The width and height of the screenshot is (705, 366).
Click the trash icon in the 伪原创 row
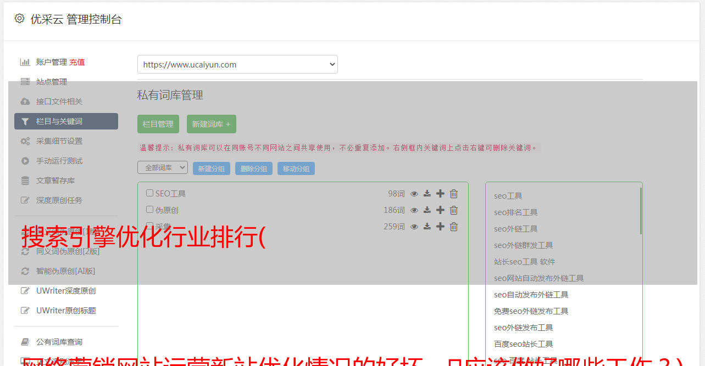[x=454, y=210]
